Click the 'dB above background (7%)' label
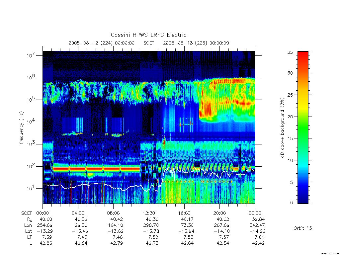This screenshot has width=340, height=255. [x=282, y=127]
